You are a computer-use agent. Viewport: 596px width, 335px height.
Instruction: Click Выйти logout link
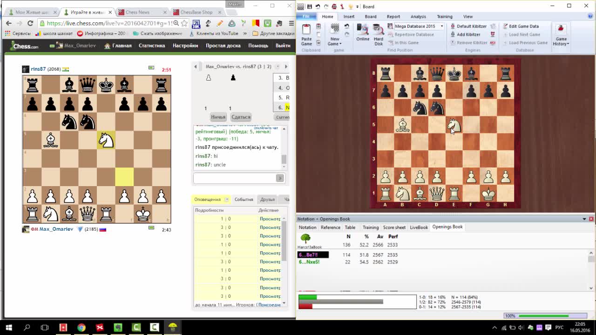283,46
